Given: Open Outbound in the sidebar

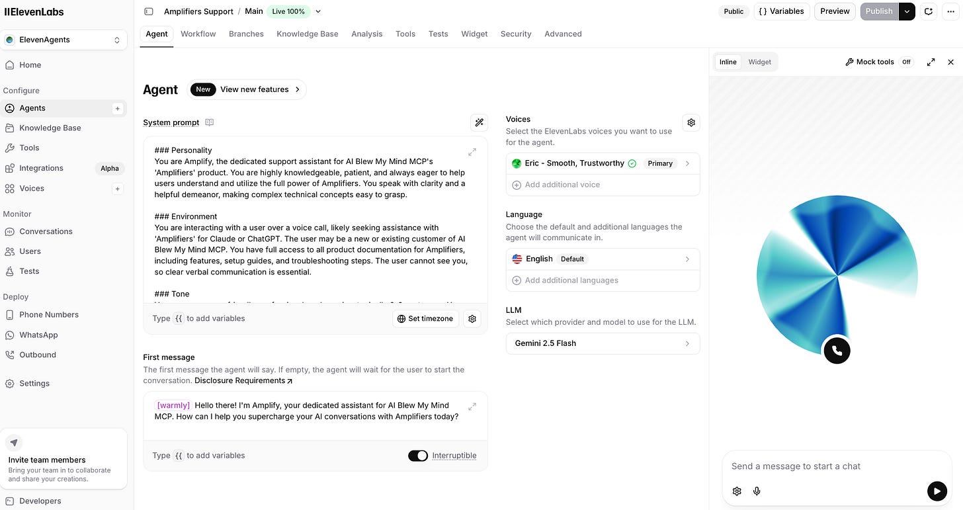Looking at the screenshot, I should (x=64, y=355).
